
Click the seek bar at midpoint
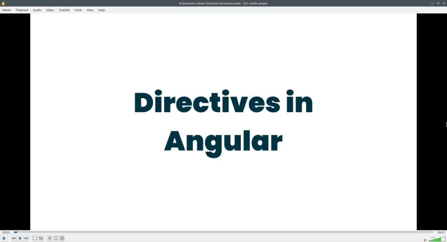[224, 233]
